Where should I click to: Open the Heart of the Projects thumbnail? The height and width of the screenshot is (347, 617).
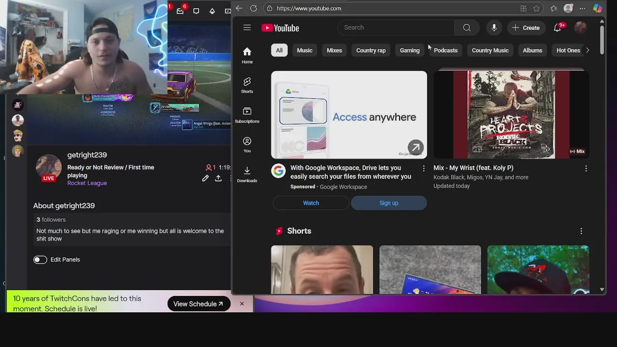(511, 115)
